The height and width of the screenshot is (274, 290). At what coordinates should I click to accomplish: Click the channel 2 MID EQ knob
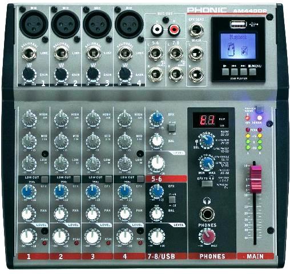pyautogui.click(x=61, y=142)
